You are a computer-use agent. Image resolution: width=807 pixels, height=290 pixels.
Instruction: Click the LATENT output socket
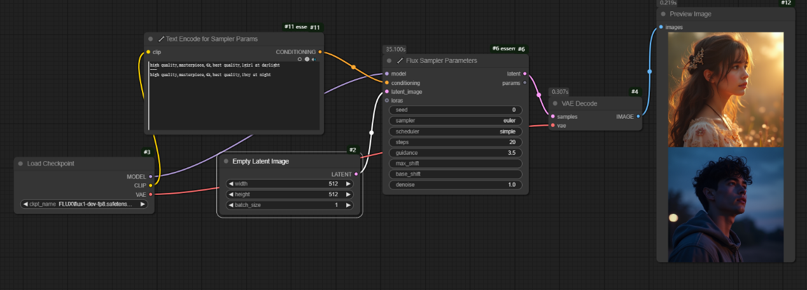tap(356, 173)
